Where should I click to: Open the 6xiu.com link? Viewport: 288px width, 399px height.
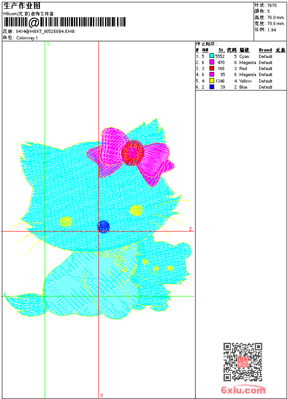[243, 390]
